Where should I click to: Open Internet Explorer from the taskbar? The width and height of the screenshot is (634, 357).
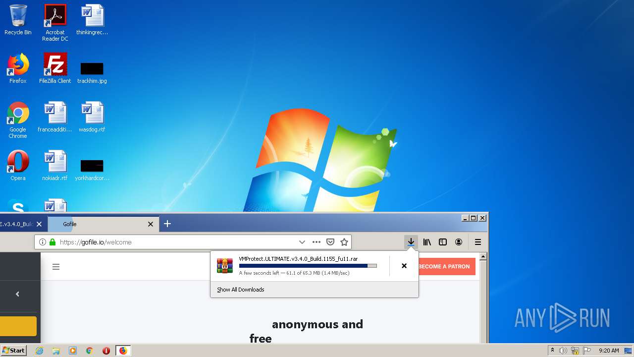pyautogui.click(x=40, y=351)
